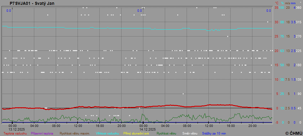Click the 360 wind direction axis value

point(298,8)
